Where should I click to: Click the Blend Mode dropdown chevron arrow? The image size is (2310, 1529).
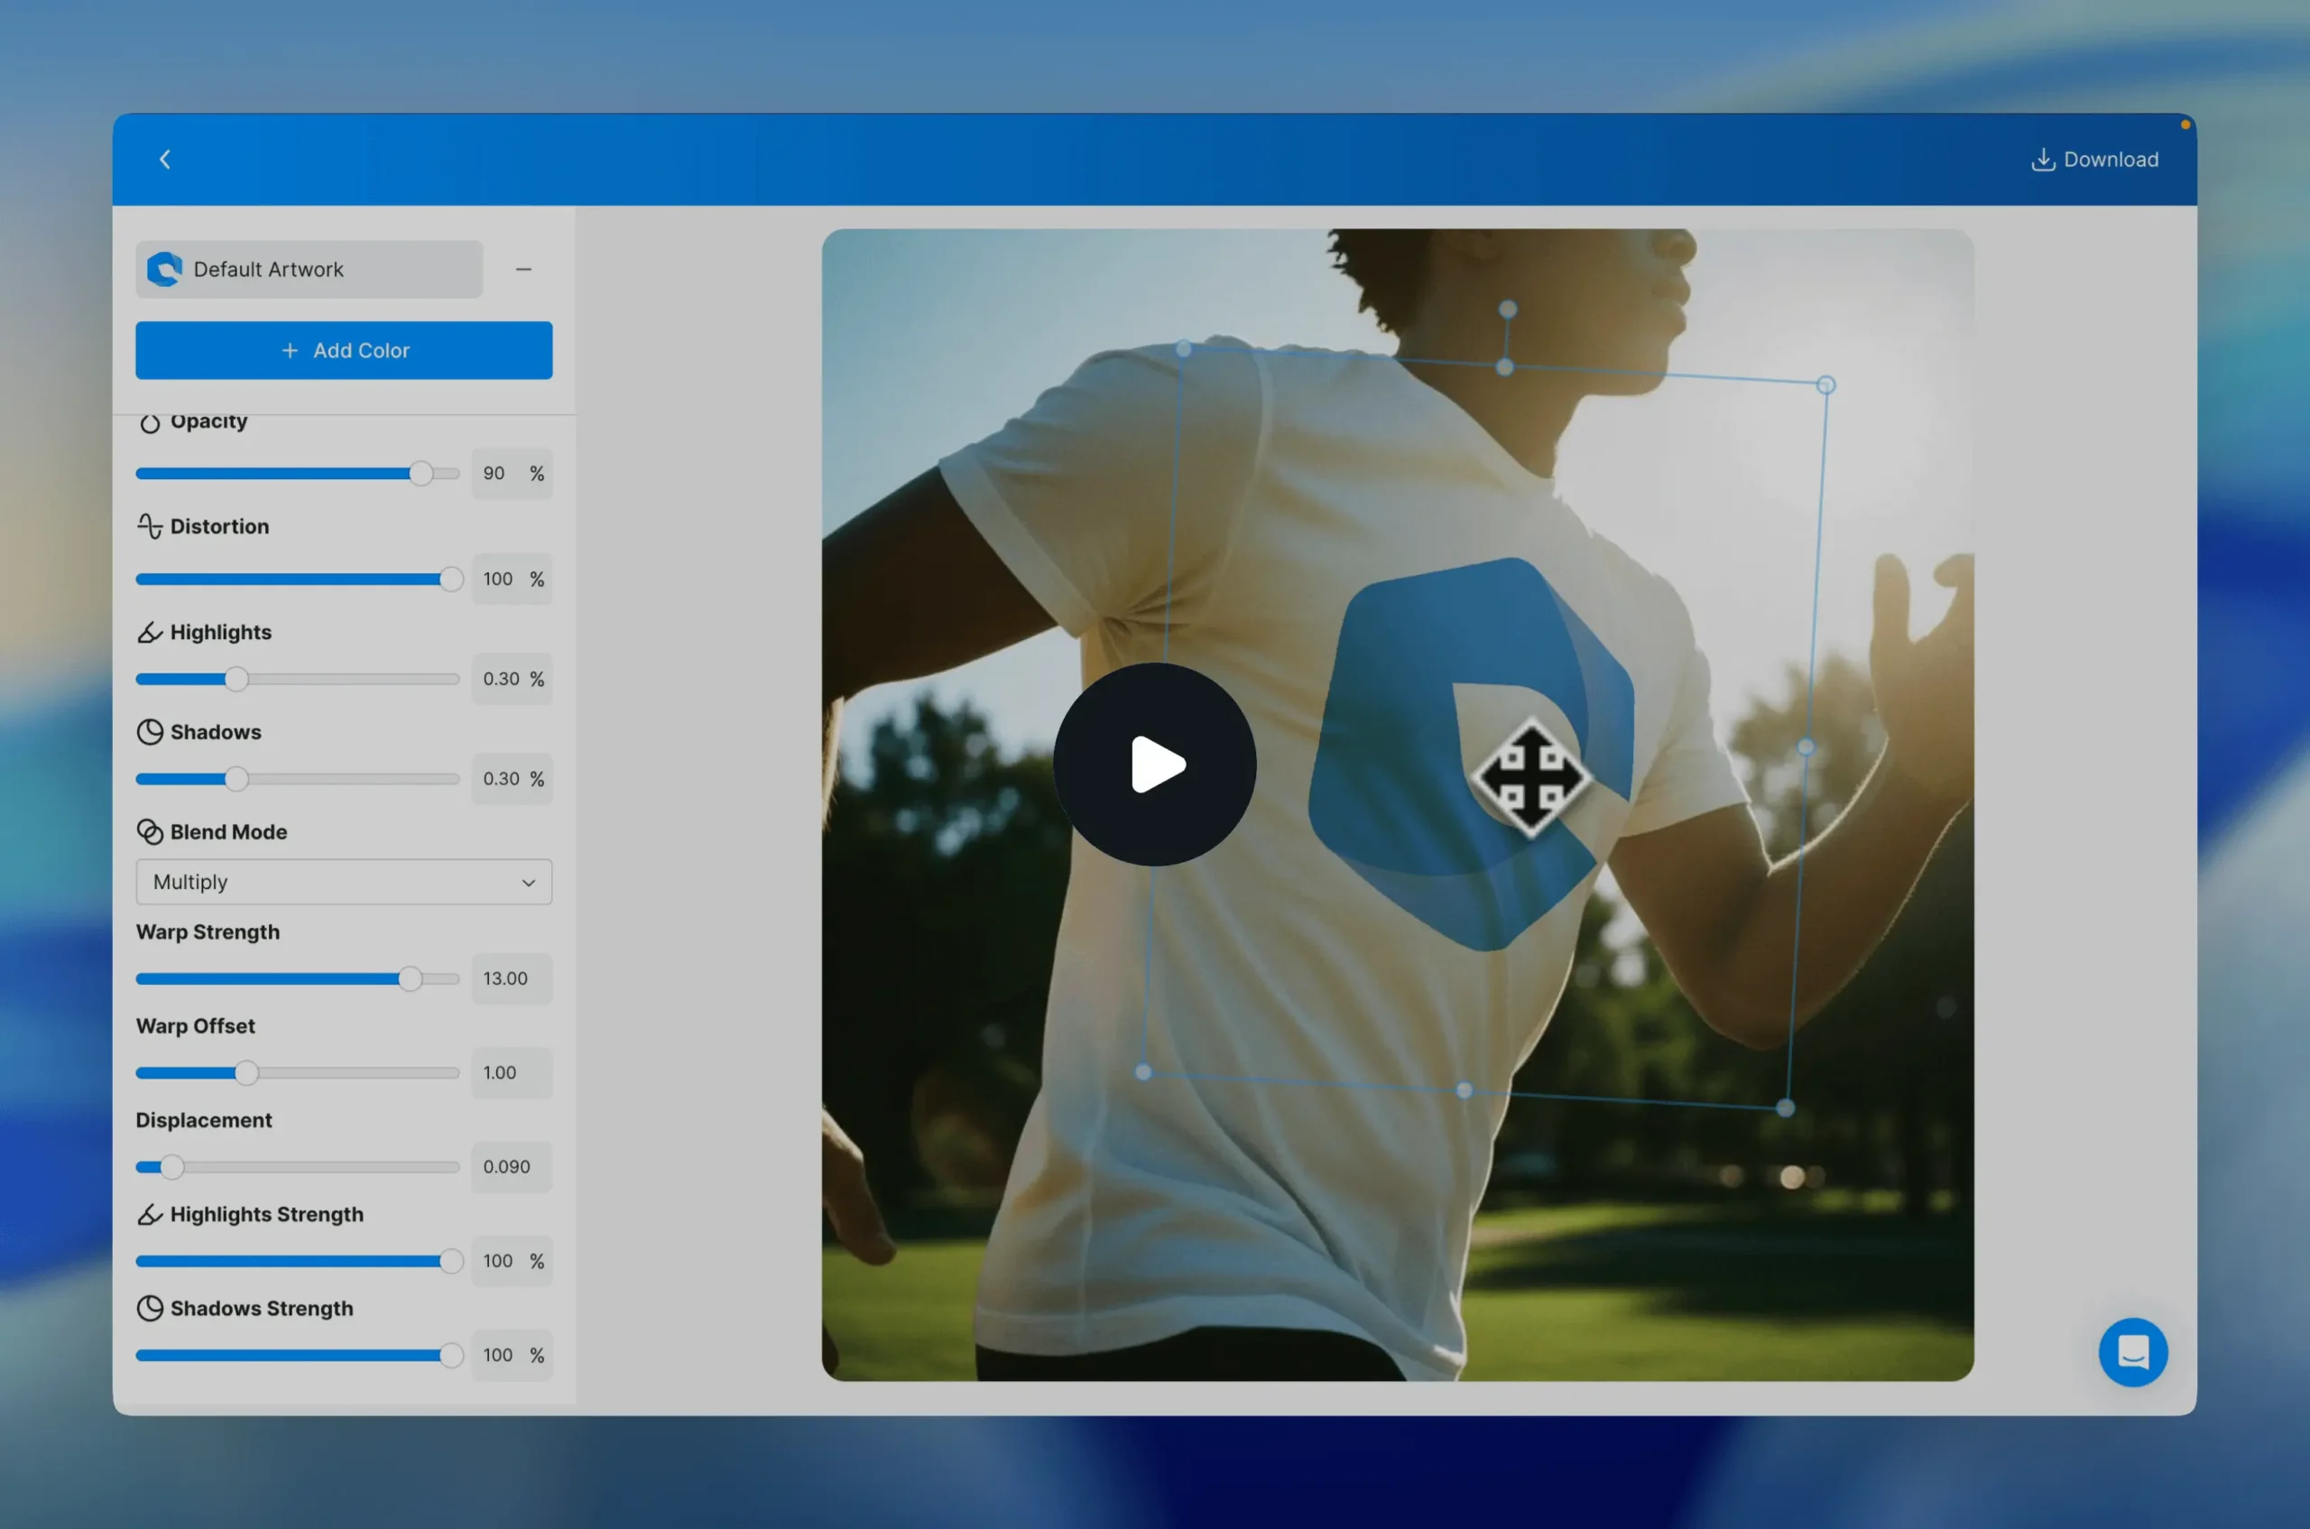[x=528, y=883]
